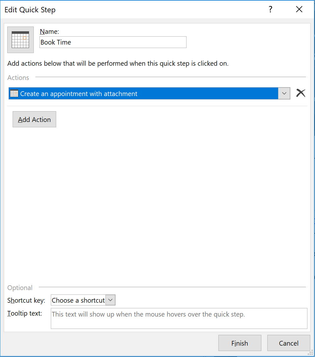315x357 pixels.
Task: Open the Choose a shortcut dropdown
Action: pyautogui.click(x=83, y=300)
